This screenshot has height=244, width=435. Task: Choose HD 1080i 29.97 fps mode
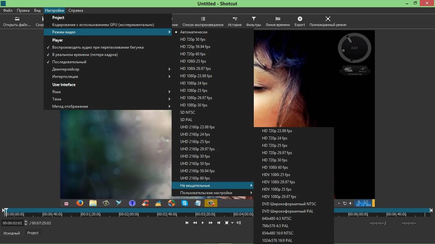point(213,69)
